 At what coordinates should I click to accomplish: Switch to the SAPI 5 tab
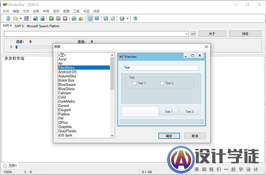click(x=19, y=26)
